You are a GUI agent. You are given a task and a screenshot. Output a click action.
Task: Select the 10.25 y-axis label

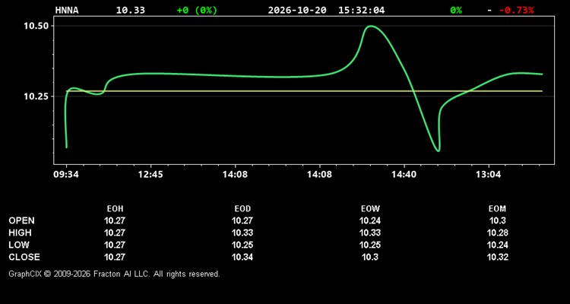[36, 97]
